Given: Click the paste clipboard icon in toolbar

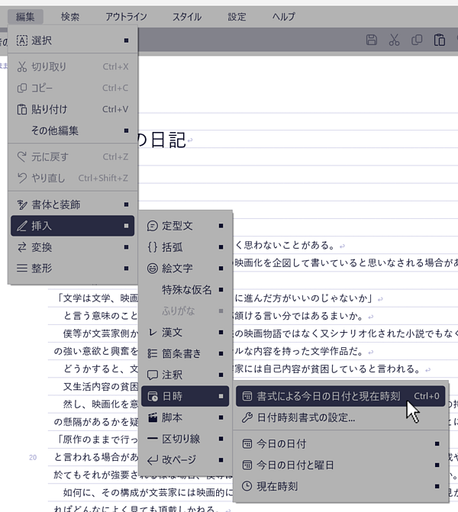Looking at the screenshot, I should [439, 40].
